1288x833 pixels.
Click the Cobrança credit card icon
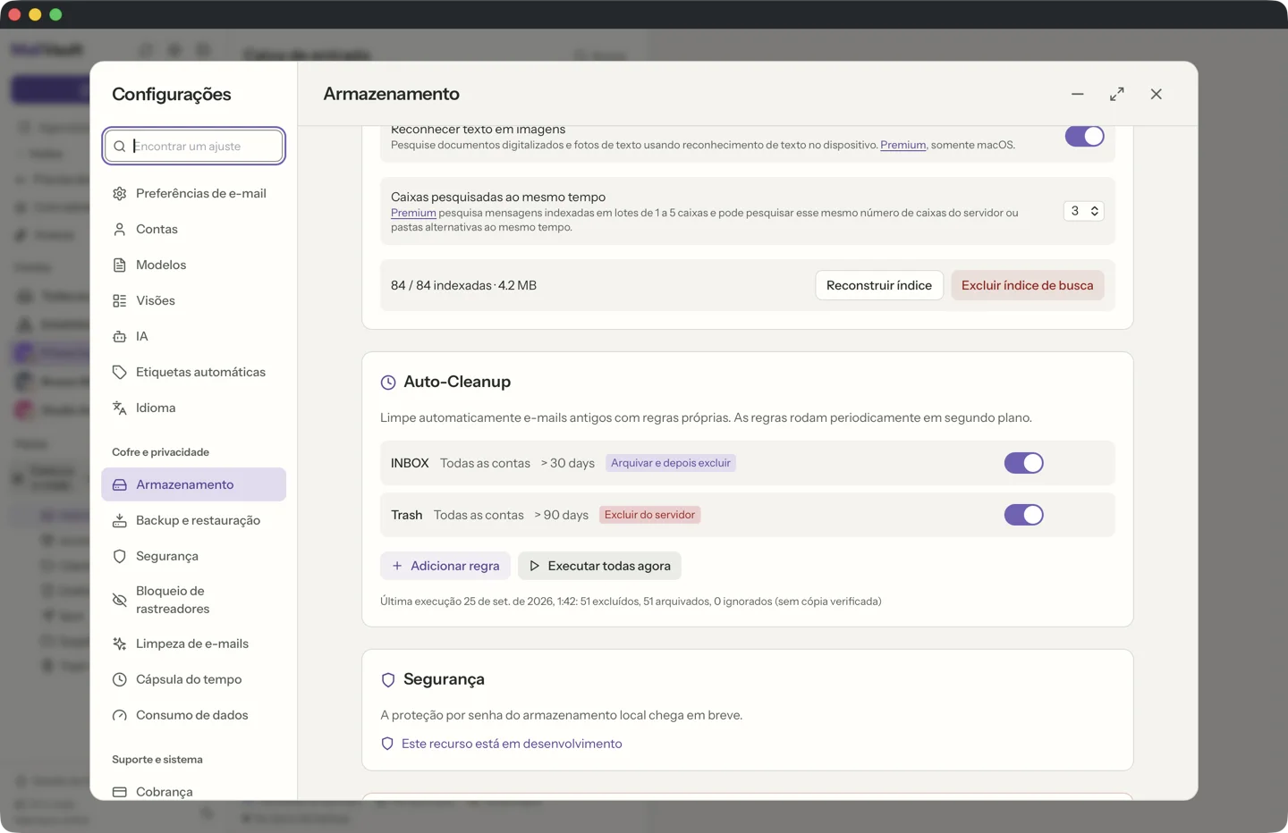tap(120, 792)
